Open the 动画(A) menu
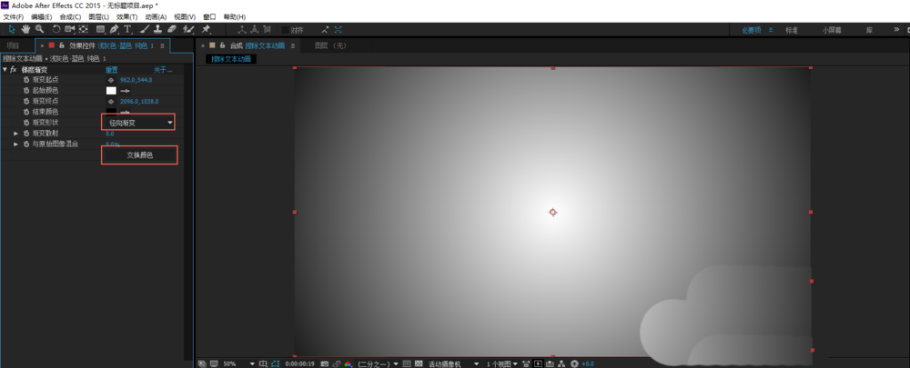The image size is (910, 368). (156, 16)
